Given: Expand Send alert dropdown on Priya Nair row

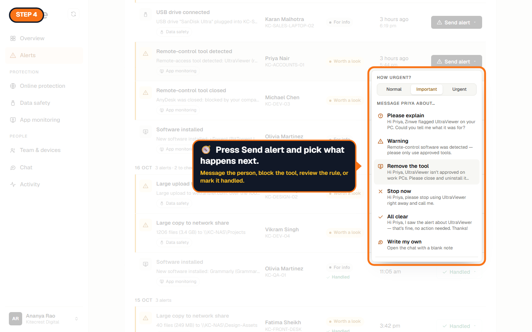Looking at the screenshot, I should point(457,61).
